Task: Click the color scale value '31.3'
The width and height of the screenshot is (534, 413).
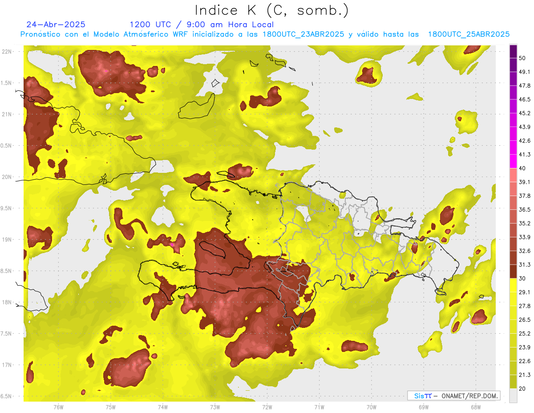Action: point(525,265)
